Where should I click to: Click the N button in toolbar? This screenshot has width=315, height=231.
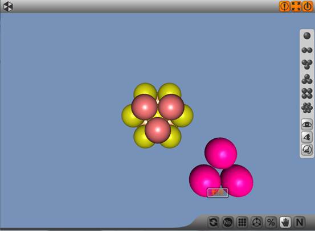pos(300,222)
